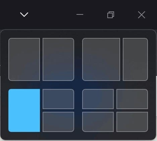Snap window to bottom-right zone of three-pane layout
This screenshot has width=157, height=141.
(58, 122)
